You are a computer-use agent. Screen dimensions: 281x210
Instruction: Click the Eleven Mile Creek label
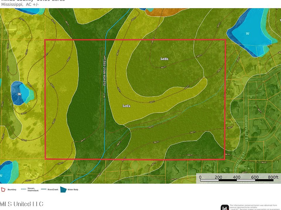pos(104,70)
